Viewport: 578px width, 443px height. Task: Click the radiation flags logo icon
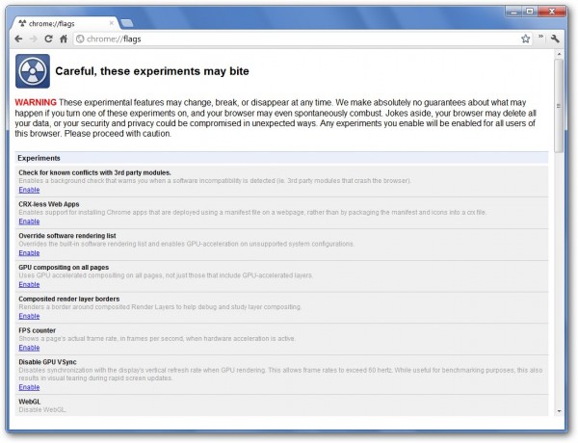(33, 71)
